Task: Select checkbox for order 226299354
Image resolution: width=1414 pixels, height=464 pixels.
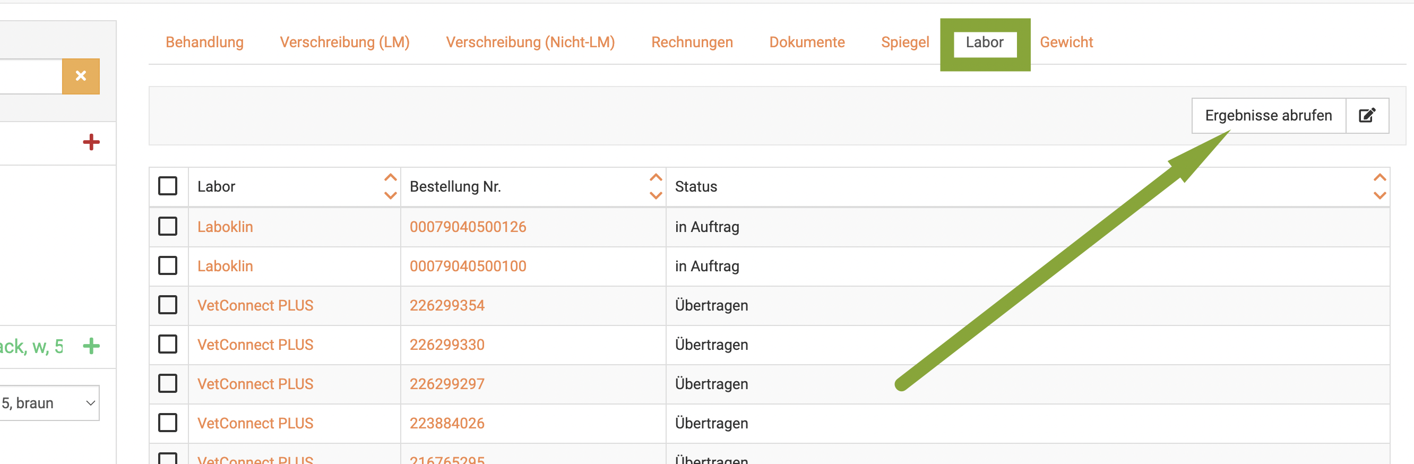Action: tap(168, 305)
